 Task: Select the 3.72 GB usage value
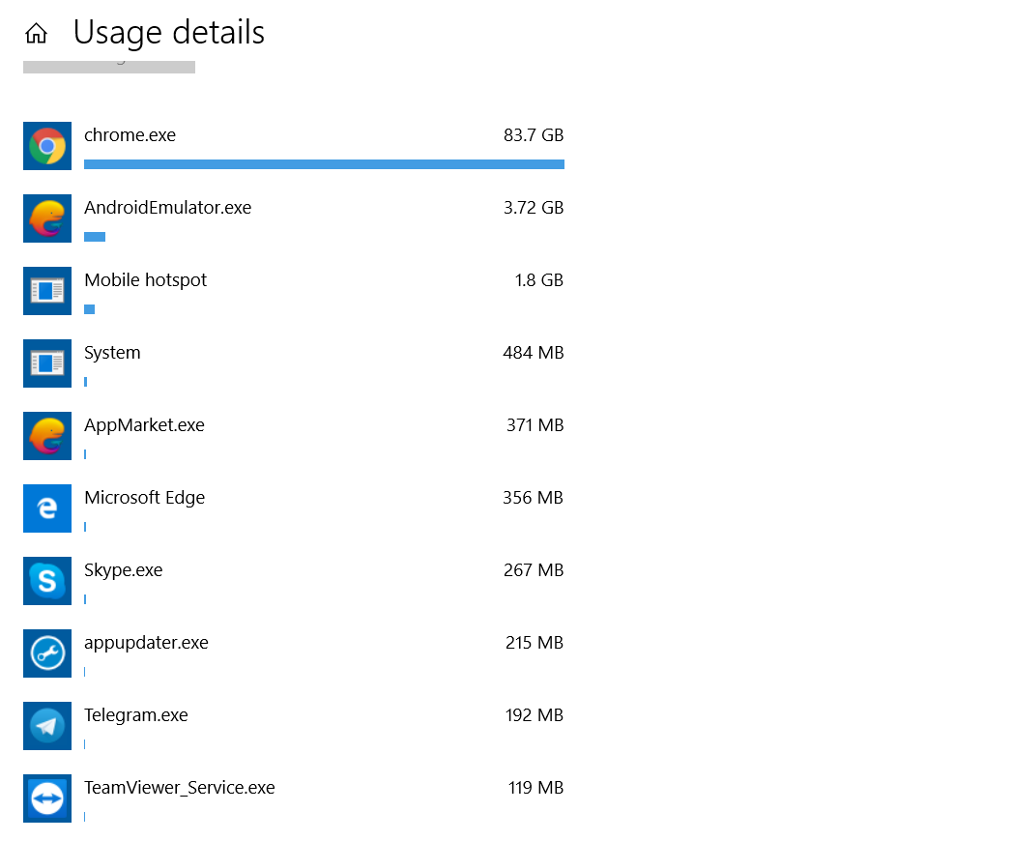click(x=534, y=207)
